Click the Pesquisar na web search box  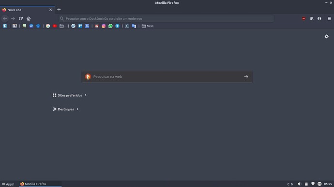(x=167, y=76)
